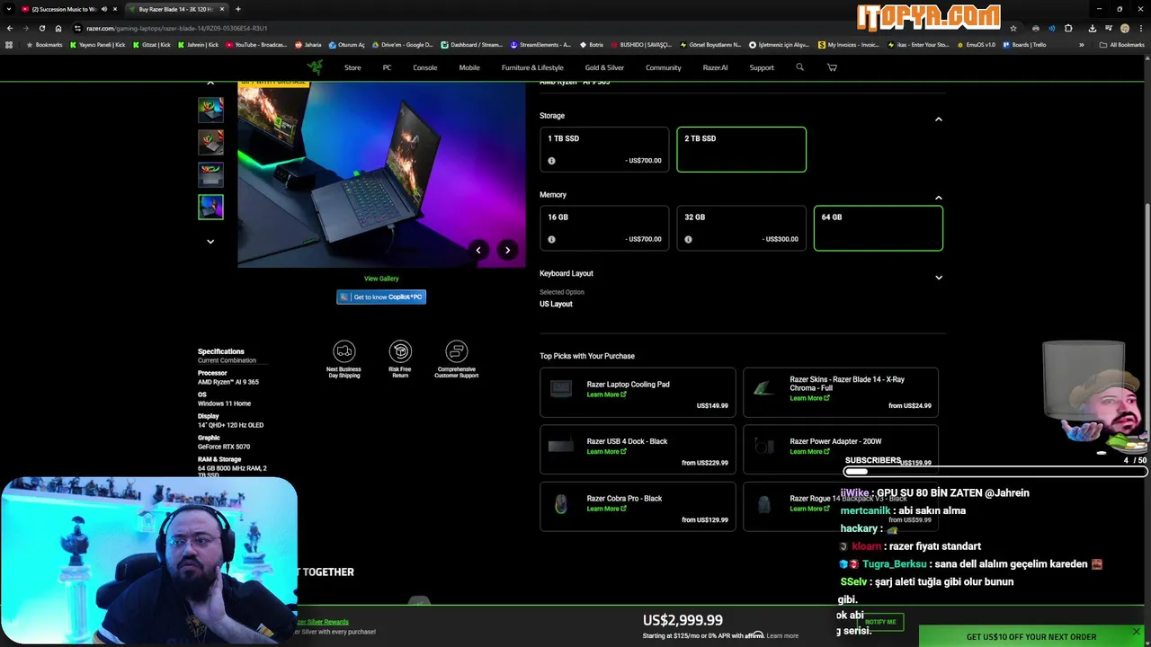The width and height of the screenshot is (1151, 647).
Task: Open the apps grid icon on bookmarks bar
Action: tap(9, 45)
